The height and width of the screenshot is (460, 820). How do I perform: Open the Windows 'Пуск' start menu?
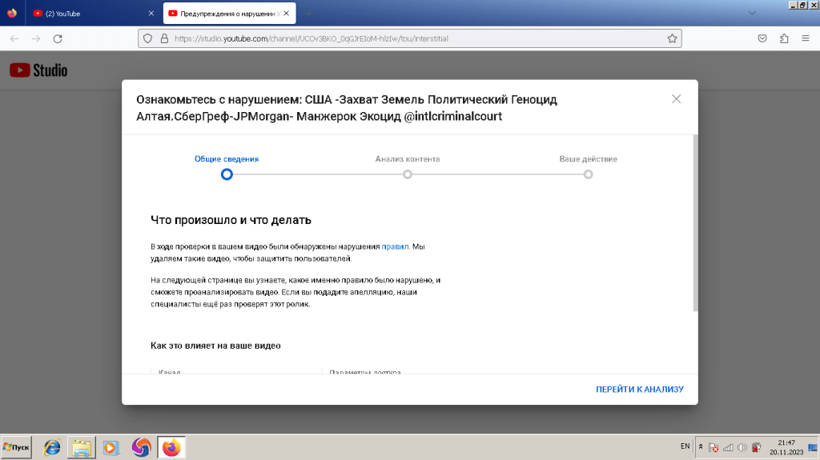click(17, 447)
